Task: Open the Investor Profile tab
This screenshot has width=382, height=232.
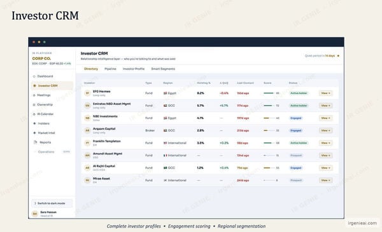Action: pos(134,69)
